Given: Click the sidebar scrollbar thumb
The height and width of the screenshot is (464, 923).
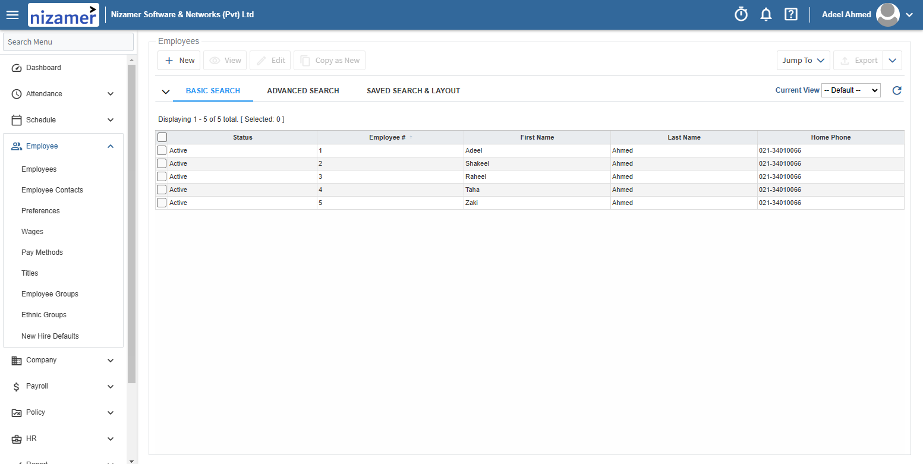Looking at the screenshot, I should pyautogui.click(x=131, y=224).
